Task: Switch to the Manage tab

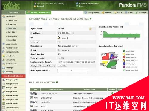Action: click(x=141, y=12)
